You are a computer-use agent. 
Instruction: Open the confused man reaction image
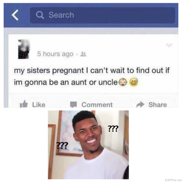point(88,145)
